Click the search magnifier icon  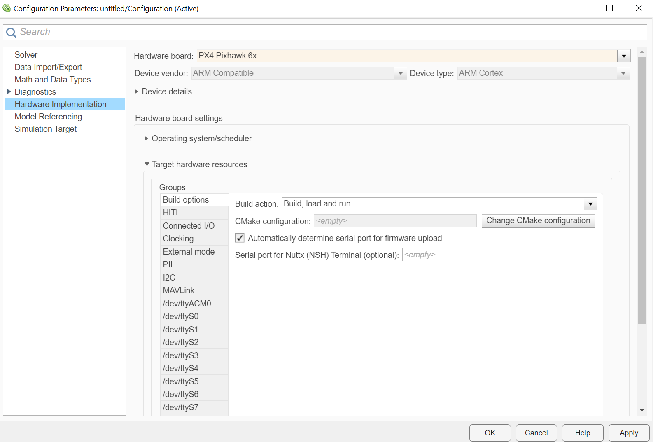point(11,32)
